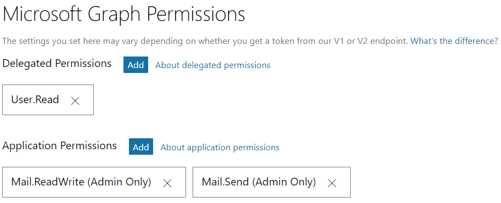Image resolution: width=501 pixels, height=203 pixels.
Task: Open the 'What's the difference?' link
Action: (454, 41)
